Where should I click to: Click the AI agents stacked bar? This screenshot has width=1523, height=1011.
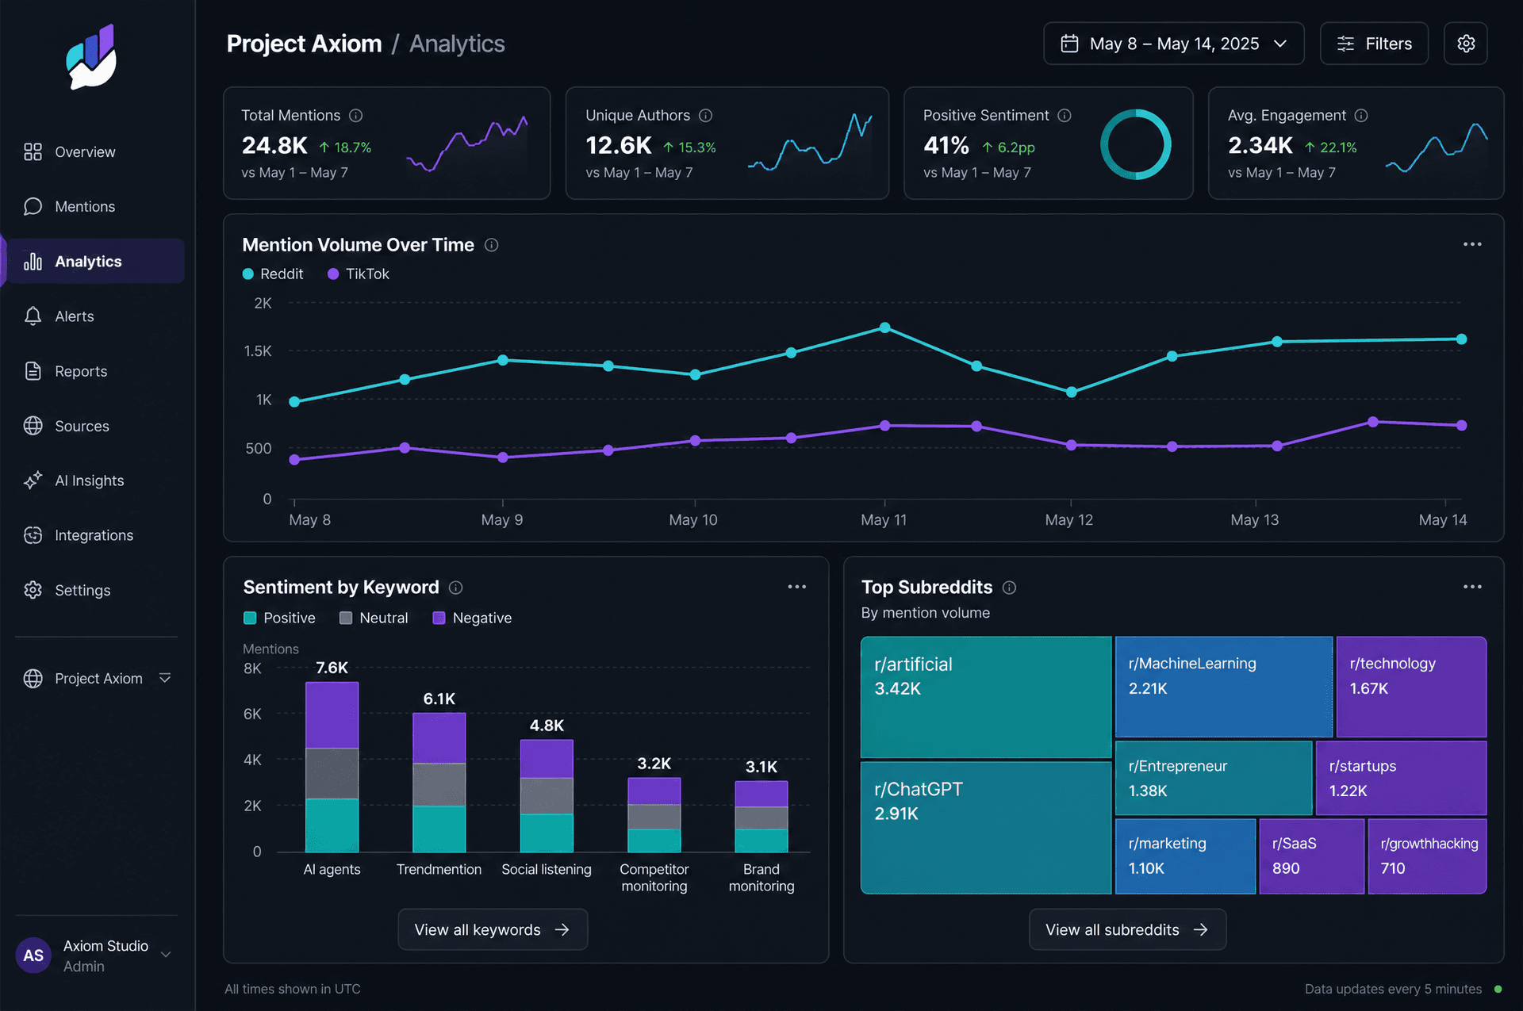point(332,767)
